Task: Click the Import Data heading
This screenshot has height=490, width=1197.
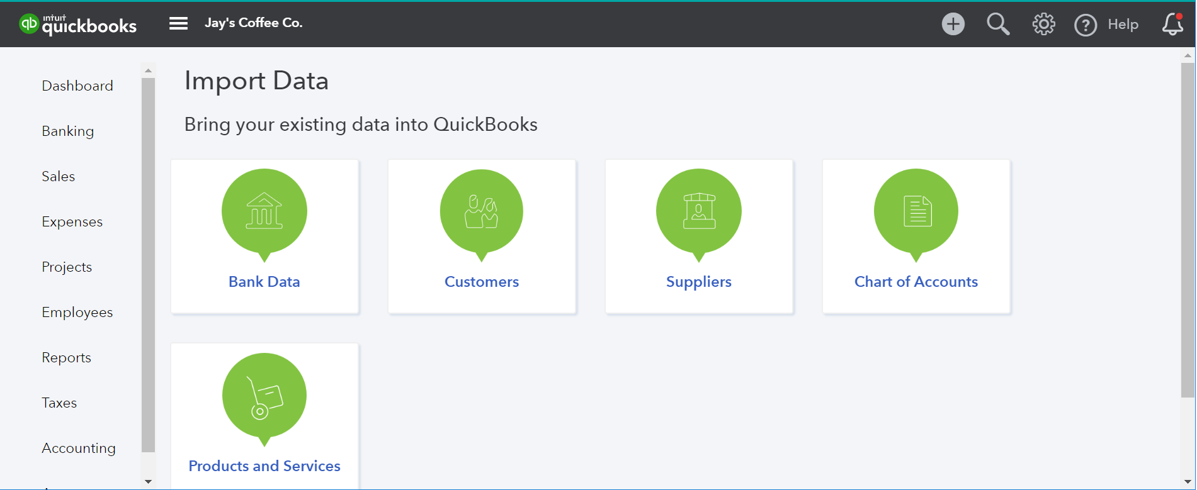Action: tap(256, 81)
